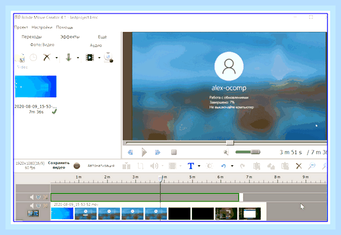The height and width of the screenshot is (235, 341).
Task: Click the remove media X icon
Action: click(47, 57)
